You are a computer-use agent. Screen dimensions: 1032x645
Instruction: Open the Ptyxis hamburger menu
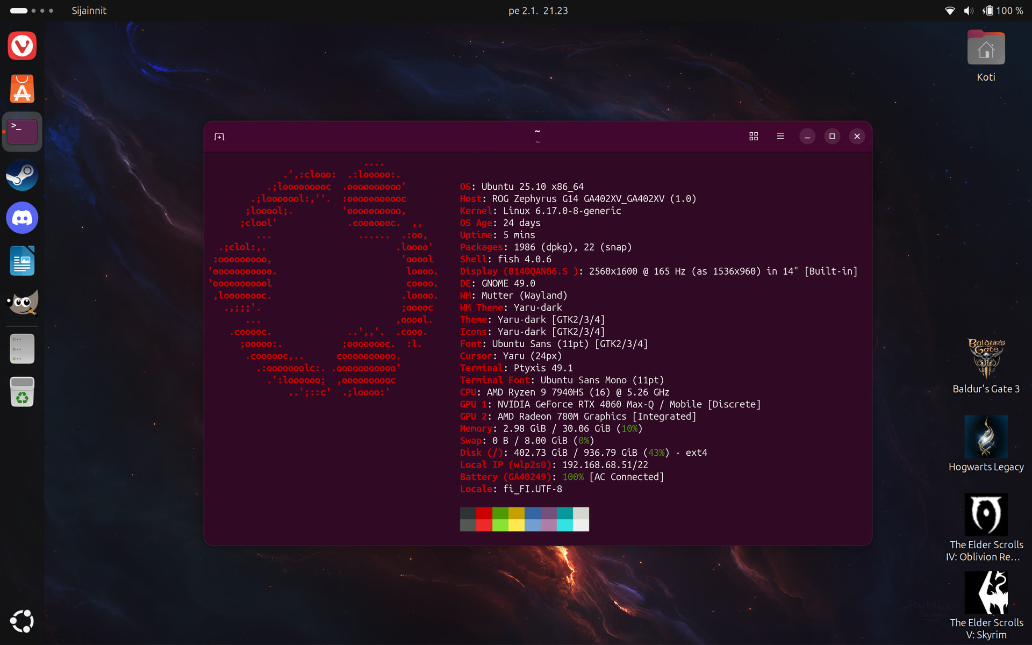point(780,137)
